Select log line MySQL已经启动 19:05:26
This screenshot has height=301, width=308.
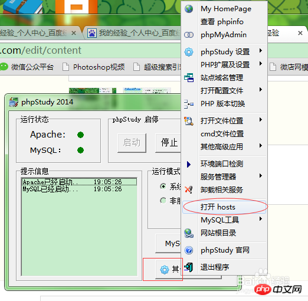pyautogui.click(x=79, y=189)
